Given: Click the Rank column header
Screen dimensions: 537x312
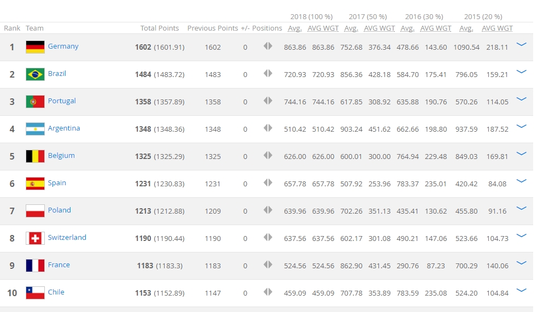Looking at the screenshot, I should (x=11, y=28).
